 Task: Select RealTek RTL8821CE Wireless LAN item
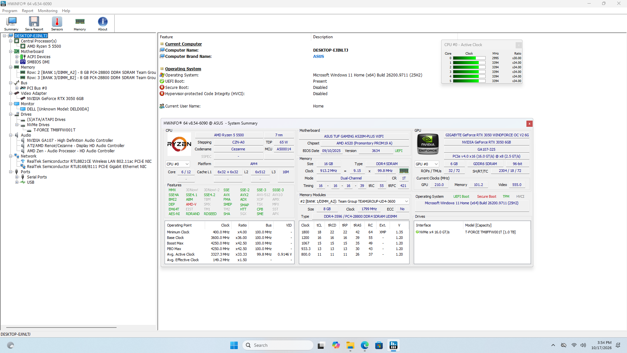pos(89,161)
